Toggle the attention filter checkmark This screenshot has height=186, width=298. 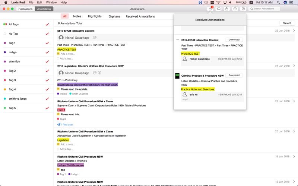(47, 61)
